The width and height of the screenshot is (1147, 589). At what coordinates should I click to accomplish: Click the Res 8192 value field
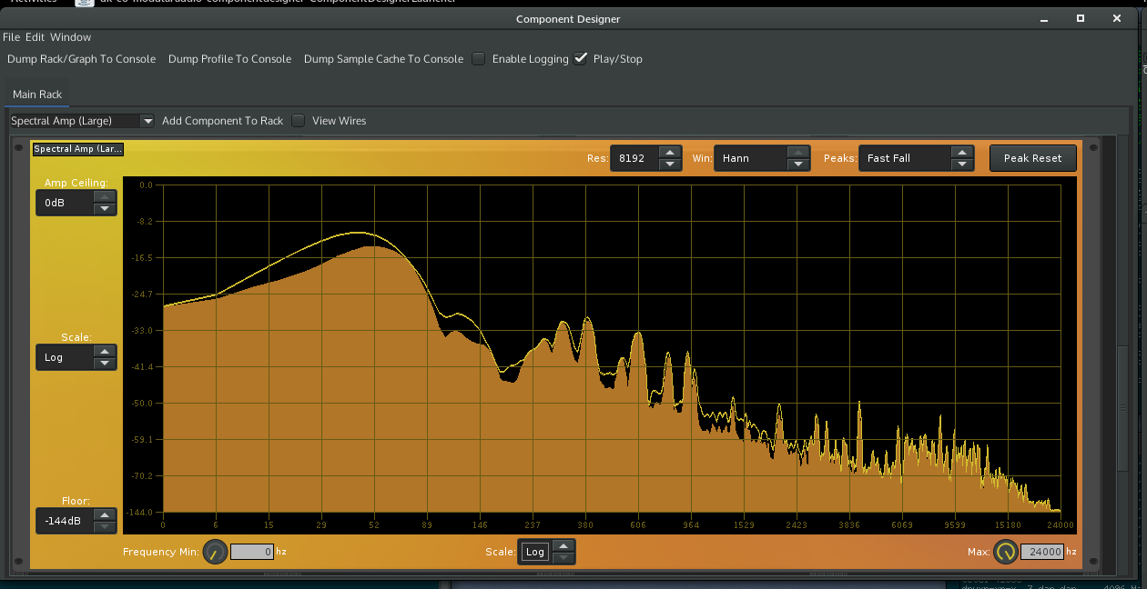pyautogui.click(x=635, y=158)
